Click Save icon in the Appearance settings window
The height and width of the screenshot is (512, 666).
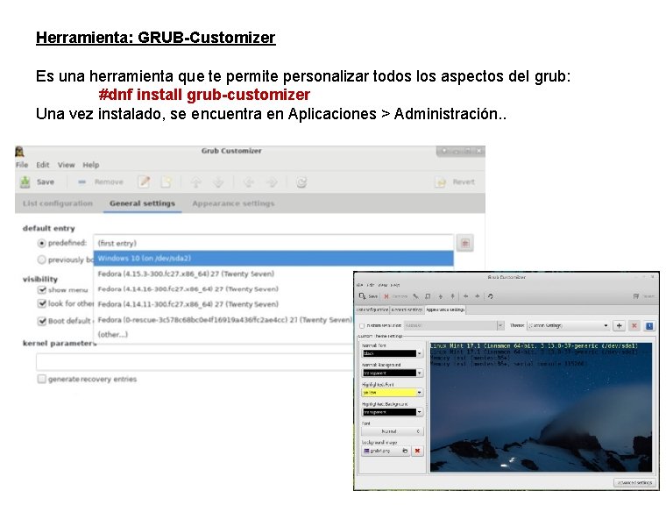(362, 296)
